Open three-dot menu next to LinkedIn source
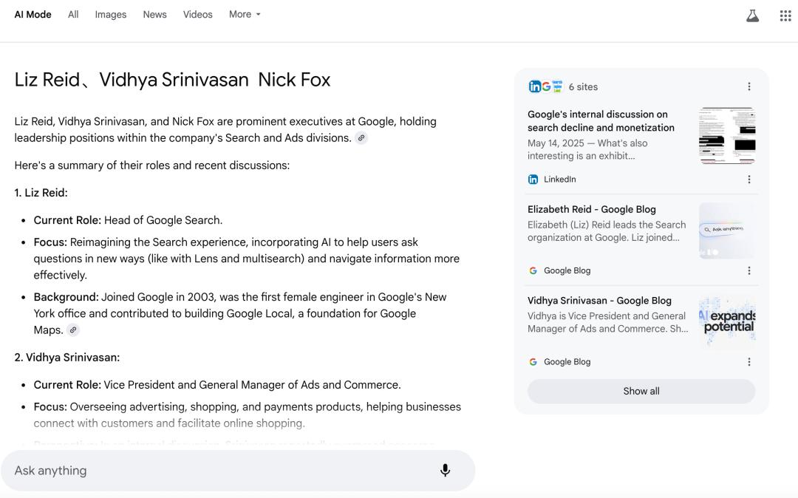This screenshot has width=798, height=498. [748, 180]
